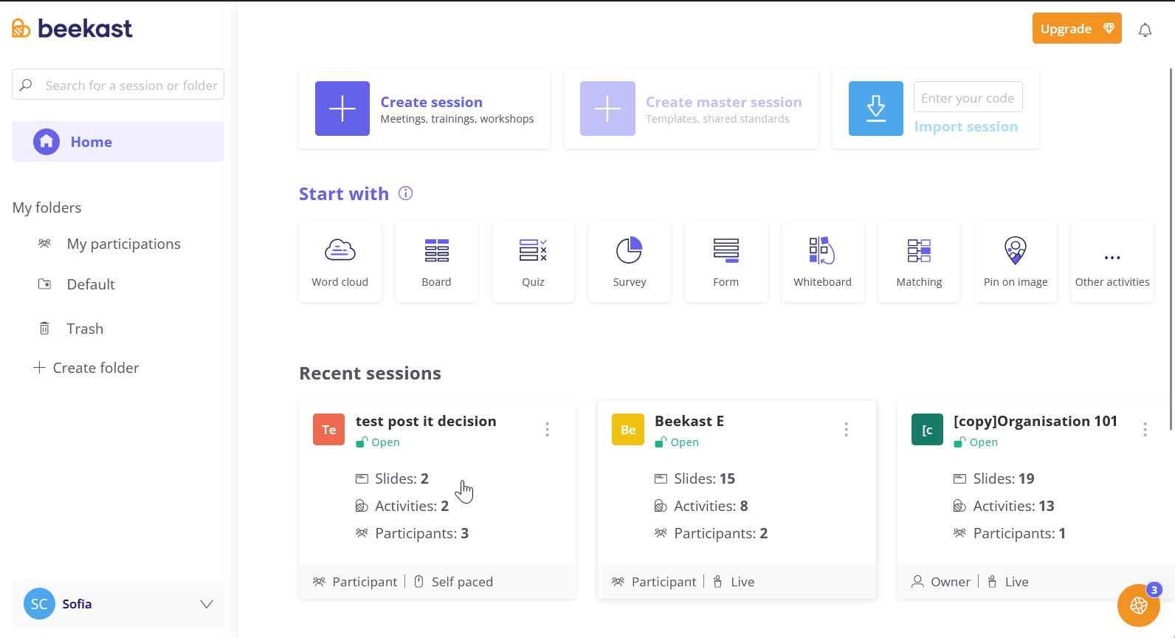The width and height of the screenshot is (1175, 638).
Task: Click the Recent sessions heading
Action: click(x=370, y=373)
